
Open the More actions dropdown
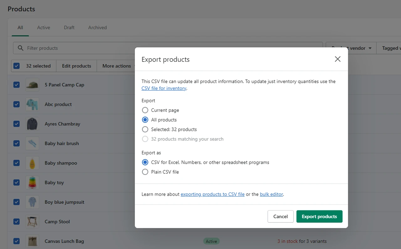click(117, 66)
